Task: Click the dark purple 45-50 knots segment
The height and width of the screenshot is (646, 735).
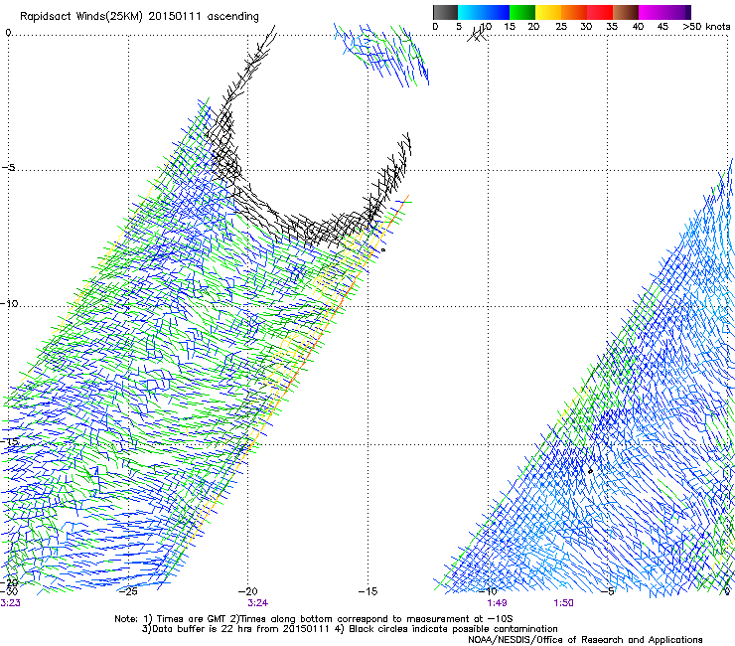Action: point(677,12)
